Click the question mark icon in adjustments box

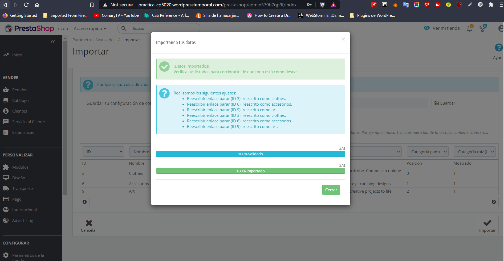[x=164, y=93]
